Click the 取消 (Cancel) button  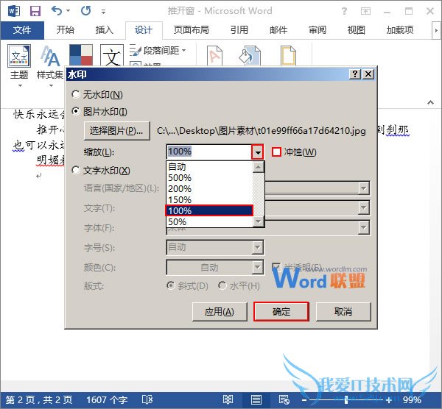343,312
